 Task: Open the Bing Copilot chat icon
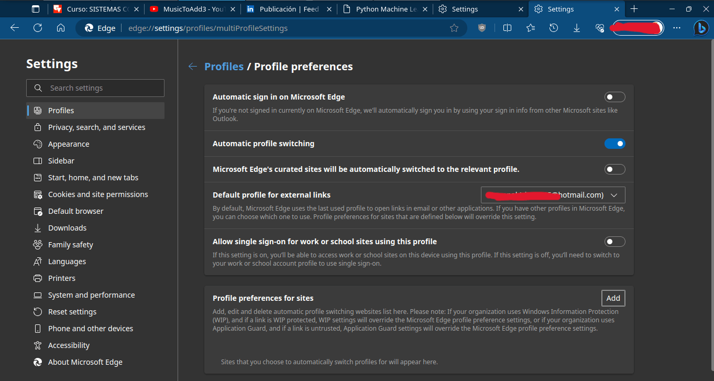coord(701,28)
